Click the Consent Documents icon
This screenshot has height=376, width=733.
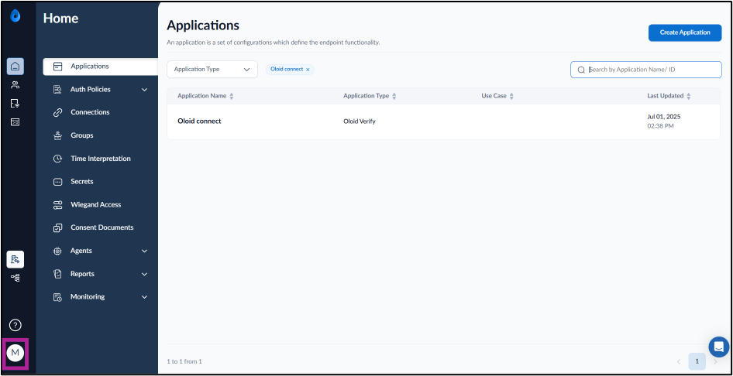click(x=58, y=227)
